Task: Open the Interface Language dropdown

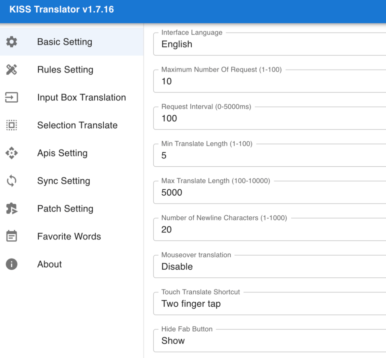Action: [269, 44]
